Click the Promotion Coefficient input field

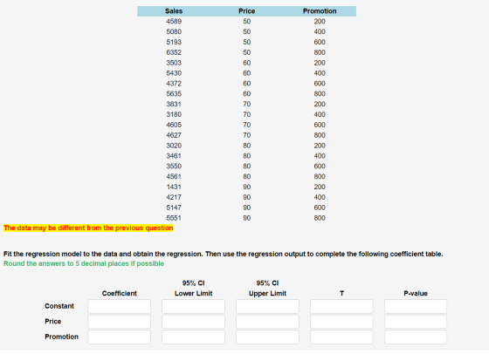click(x=119, y=337)
